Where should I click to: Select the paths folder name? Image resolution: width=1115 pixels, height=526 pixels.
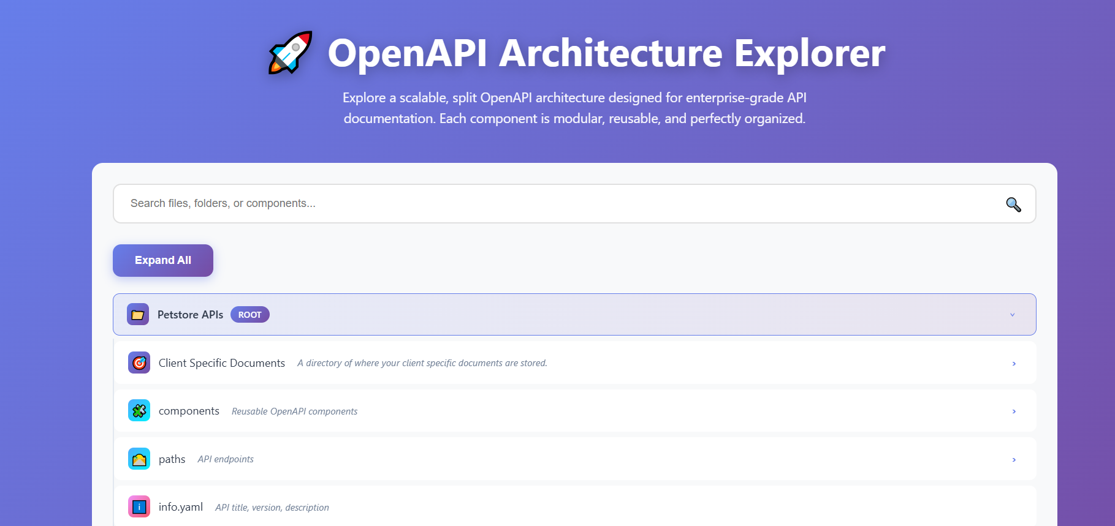tap(172, 459)
